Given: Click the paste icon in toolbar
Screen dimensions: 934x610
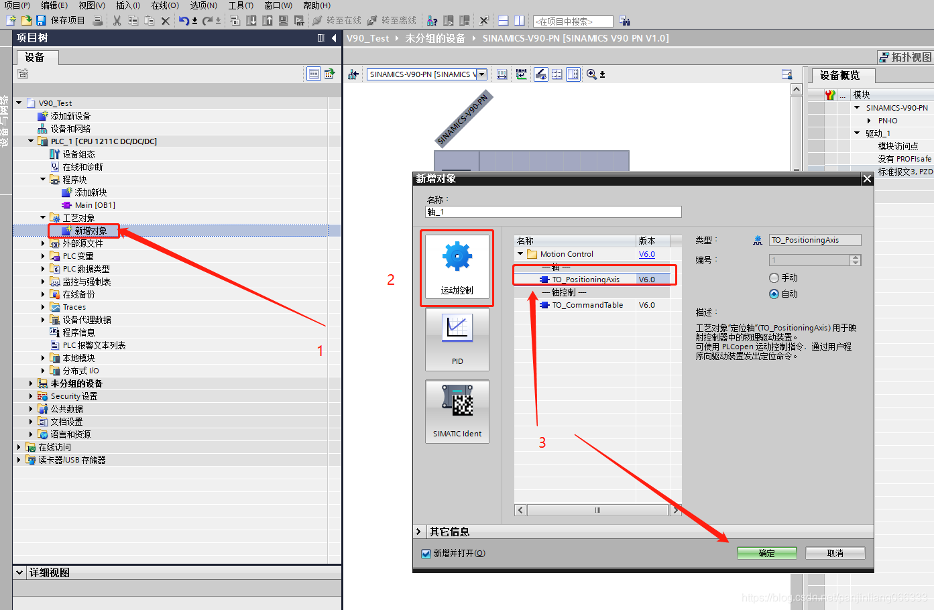Looking at the screenshot, I should (149, 20).
